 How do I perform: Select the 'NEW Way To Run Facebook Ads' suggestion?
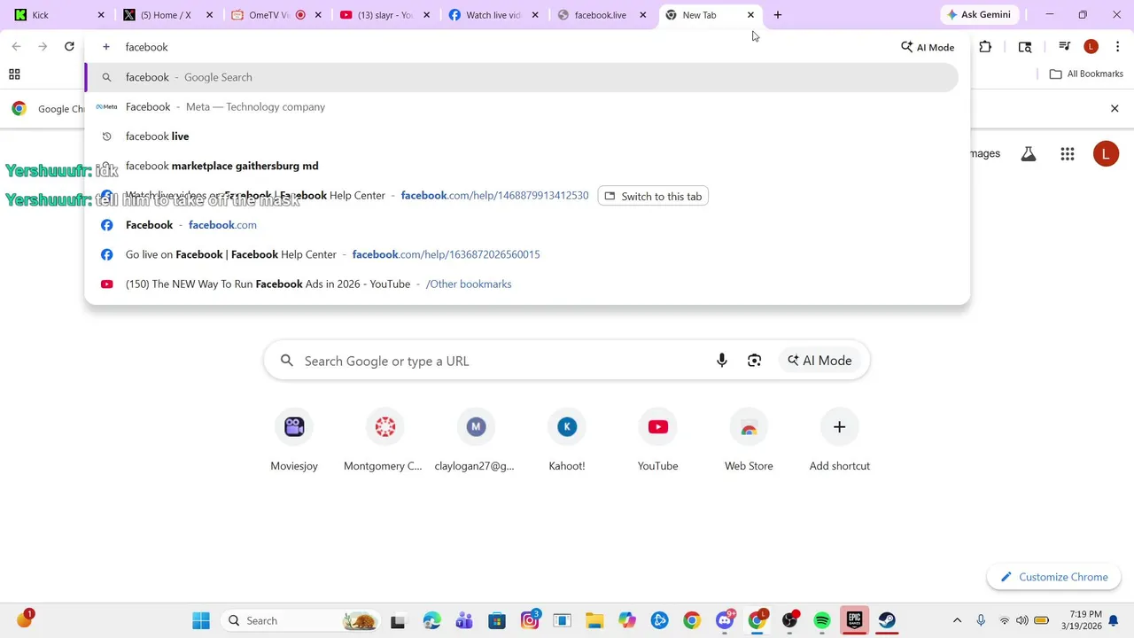522,284
